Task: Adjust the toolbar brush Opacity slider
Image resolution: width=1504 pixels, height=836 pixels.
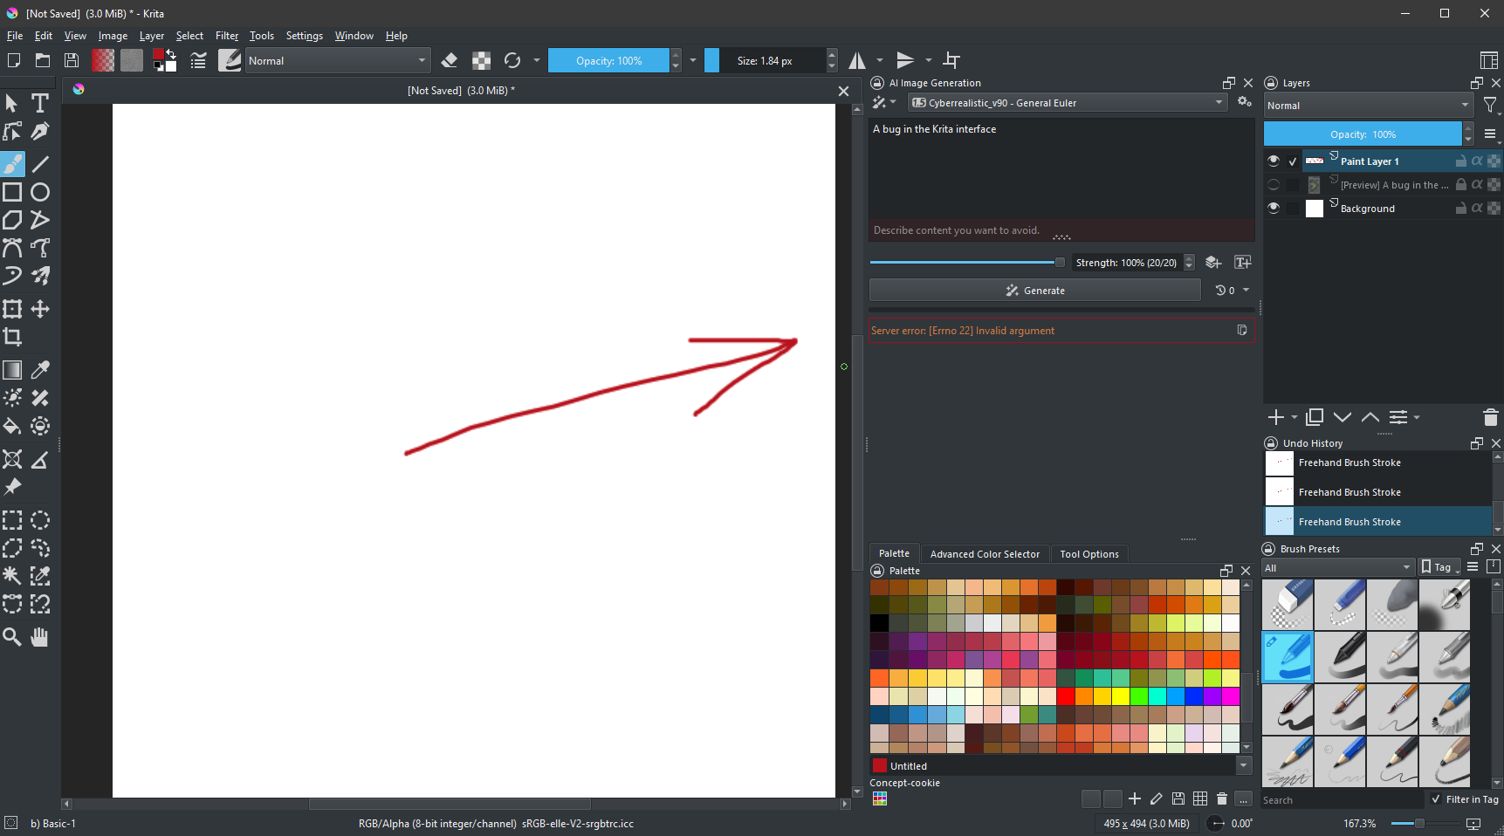Action: click(x=608, y=60)
